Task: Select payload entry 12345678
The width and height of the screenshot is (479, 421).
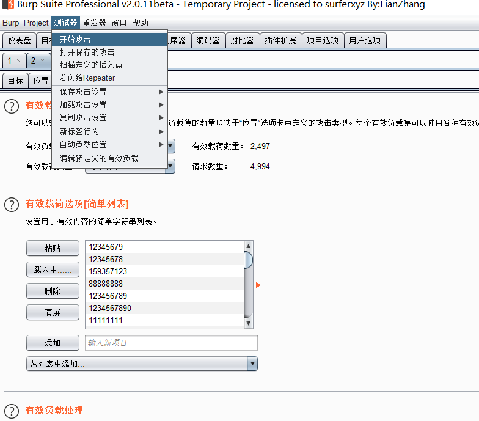Action: [x=165, y=259]
